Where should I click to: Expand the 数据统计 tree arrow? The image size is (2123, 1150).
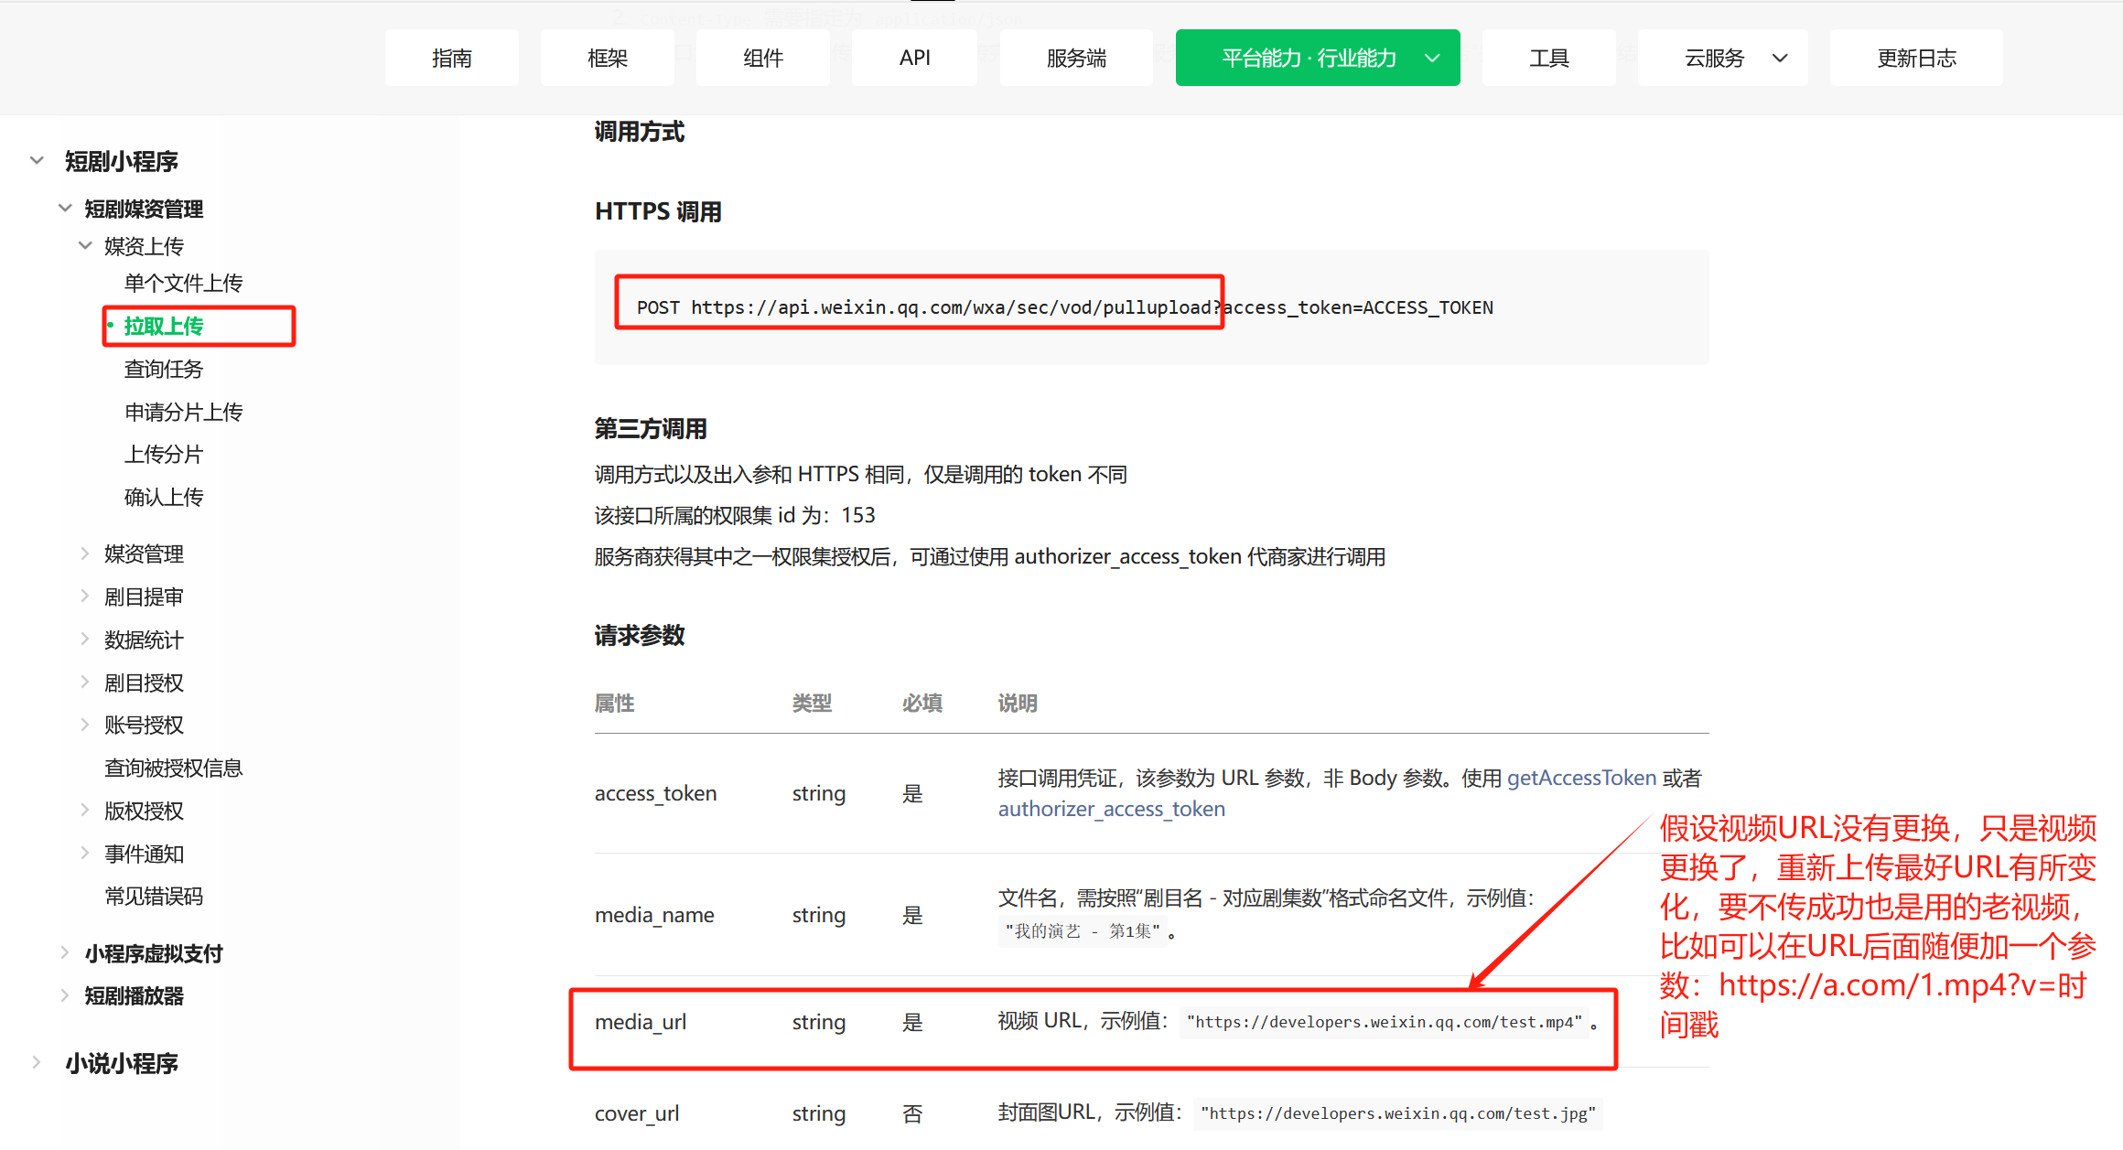click(85, 639)
